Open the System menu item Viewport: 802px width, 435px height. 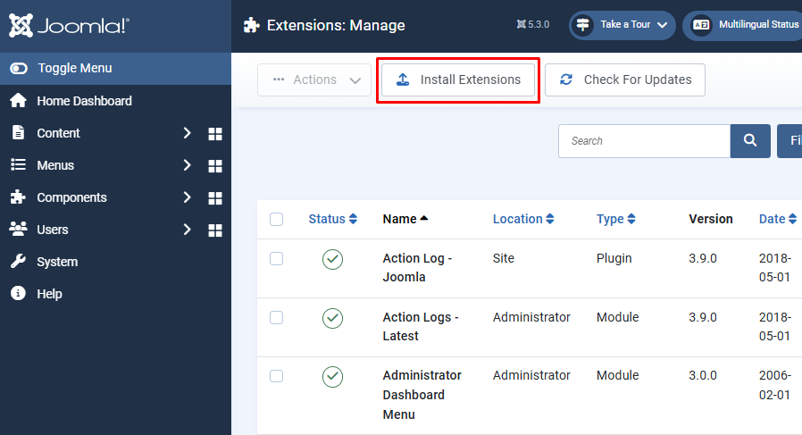57,262
